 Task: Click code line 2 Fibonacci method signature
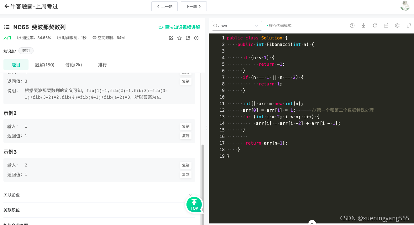[x=276, y=44]
